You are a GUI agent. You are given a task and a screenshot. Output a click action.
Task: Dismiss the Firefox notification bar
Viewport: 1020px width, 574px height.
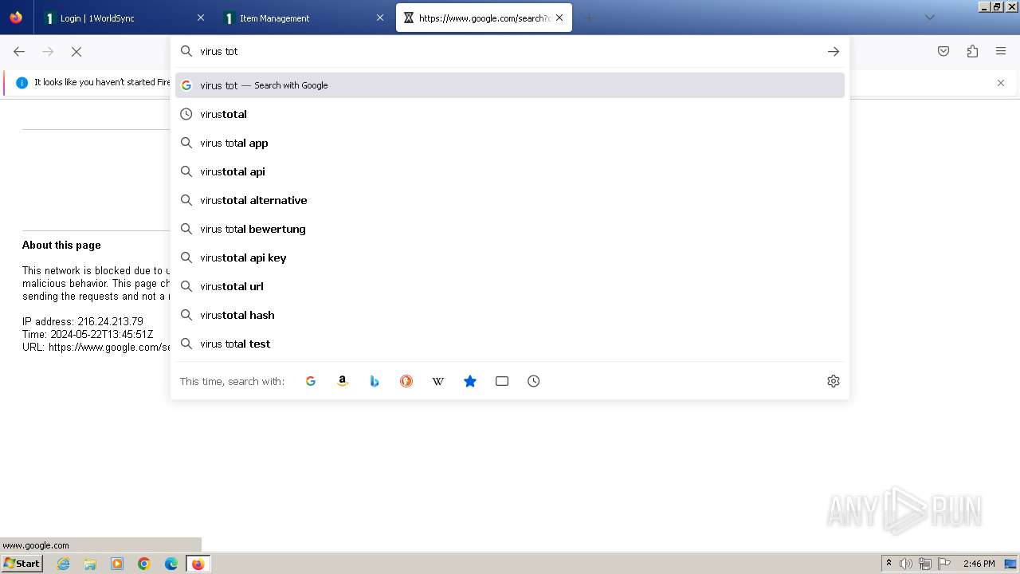tap(1001, 83)
